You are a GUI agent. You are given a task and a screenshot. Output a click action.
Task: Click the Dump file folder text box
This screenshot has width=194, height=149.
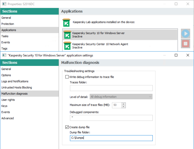click(111, 138)
